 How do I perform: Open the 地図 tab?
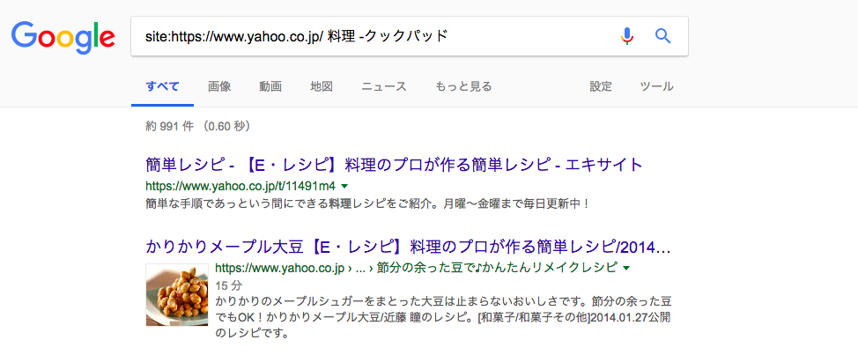(x=322, y=86)
